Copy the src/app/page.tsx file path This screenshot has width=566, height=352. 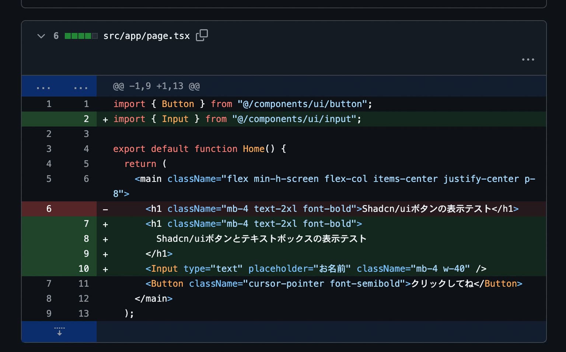click(202, 35)
